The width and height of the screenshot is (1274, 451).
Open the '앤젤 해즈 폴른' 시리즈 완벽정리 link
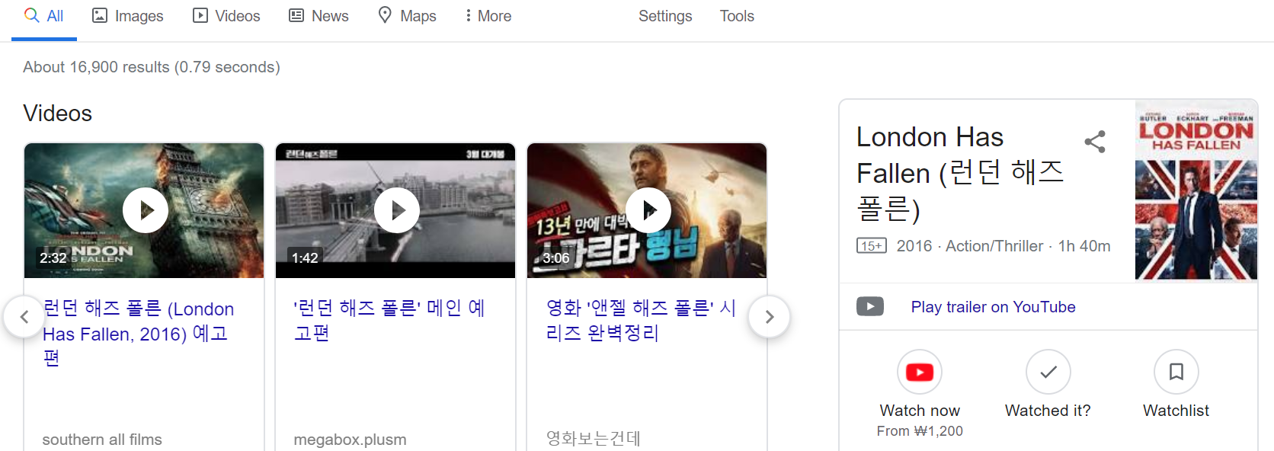pyautogui.click(x=641, y=320)
